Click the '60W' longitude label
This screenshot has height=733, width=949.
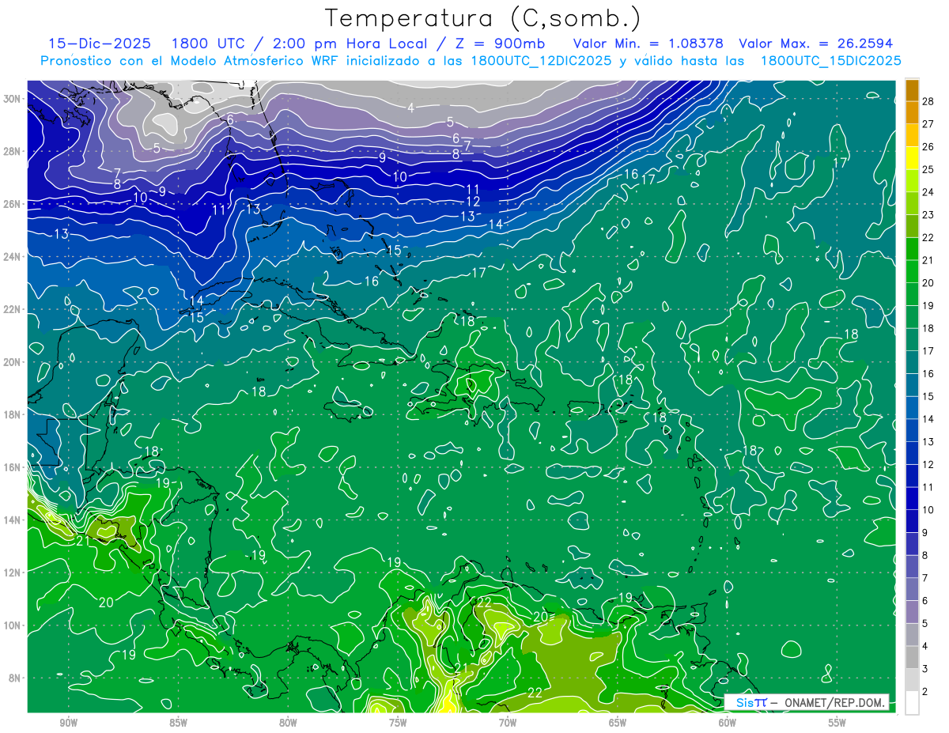[728, 723]
